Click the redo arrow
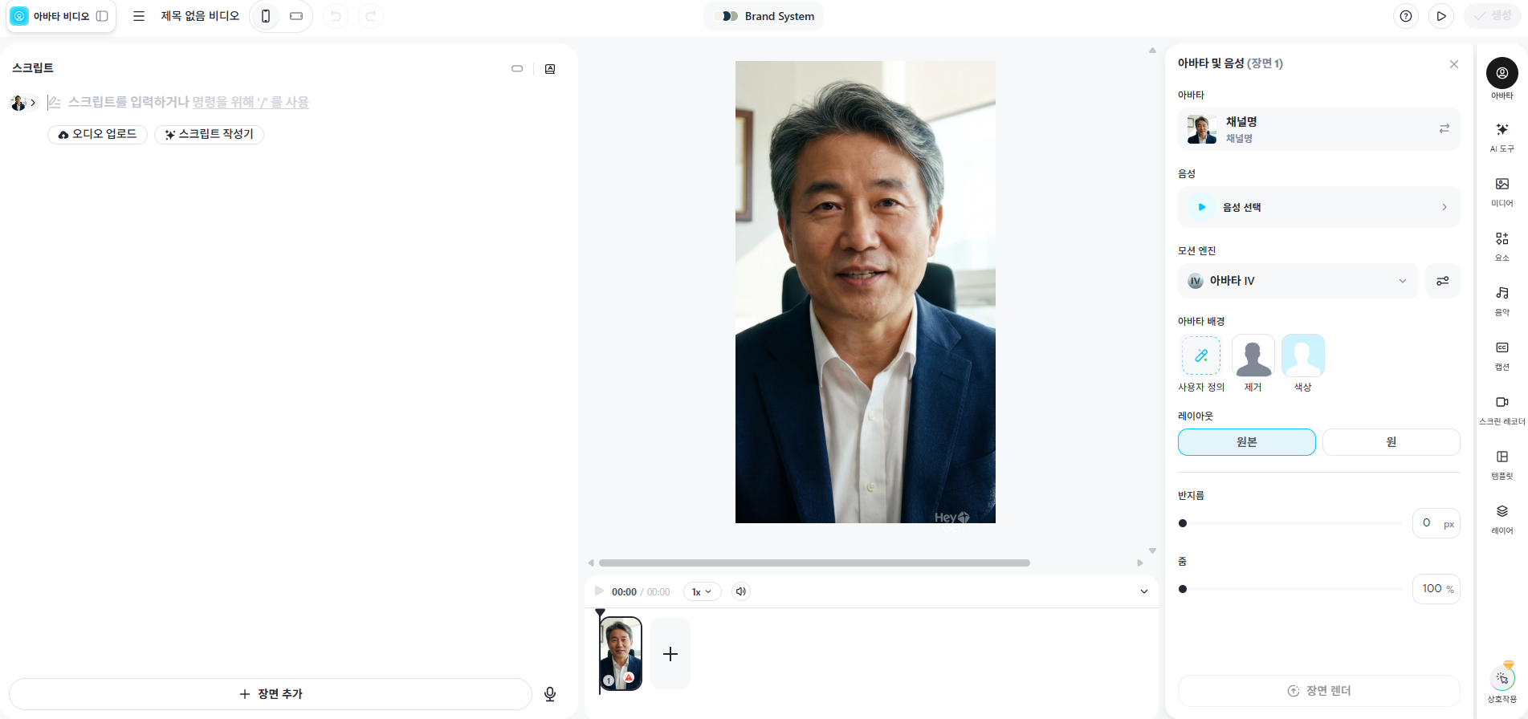This screenshot has height=719, width=1528. [370, 16]
